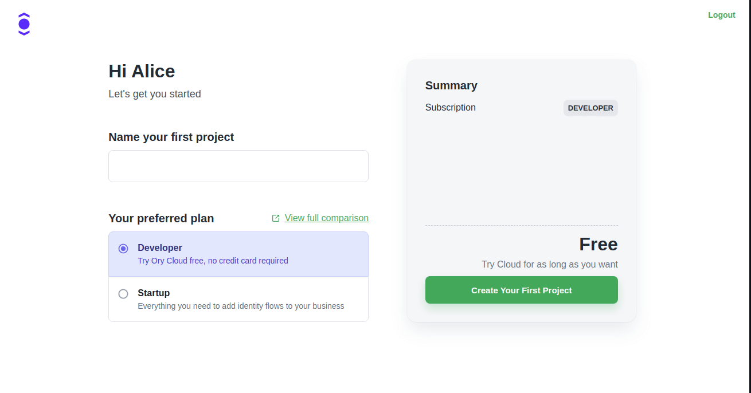Viewport: 751px width, 393px height.
Task: Click the Summary heading
Action: point(451,85)
